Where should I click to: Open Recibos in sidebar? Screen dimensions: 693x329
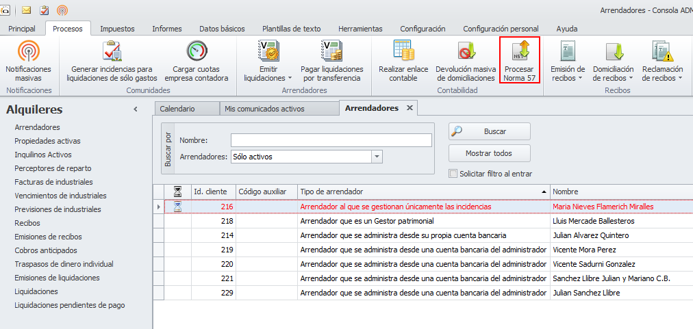click(x=27, y=223)
